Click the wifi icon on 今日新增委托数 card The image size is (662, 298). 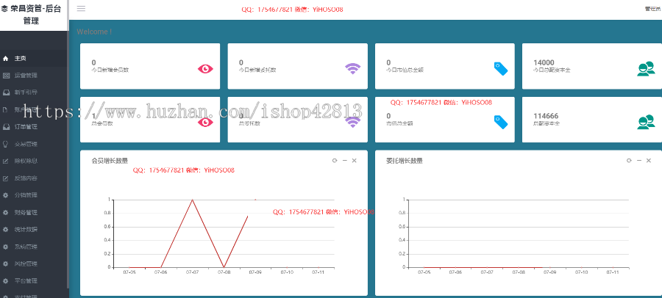pos(353,69)
